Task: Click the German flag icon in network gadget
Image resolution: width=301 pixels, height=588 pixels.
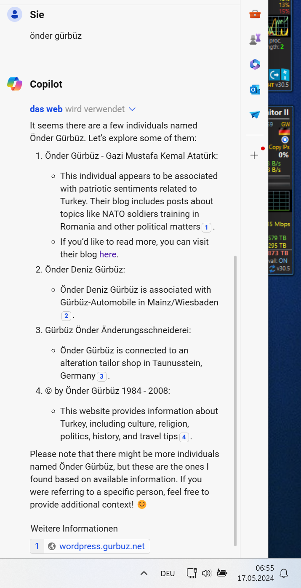Action: pyautogui.click(x=285, y=131)
